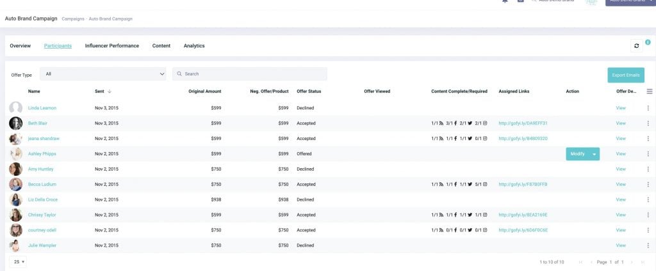Go to the first page of results
The width and height of the screenshot is (656, 271).
[x=580, y=262]
